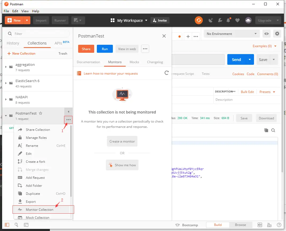Click the environment quick look eye icon

[x=266, y=34]
